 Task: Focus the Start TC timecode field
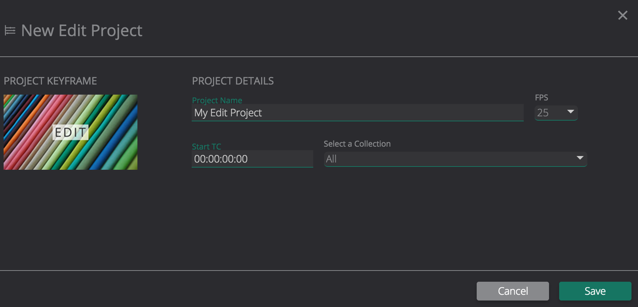pos(252,159)
